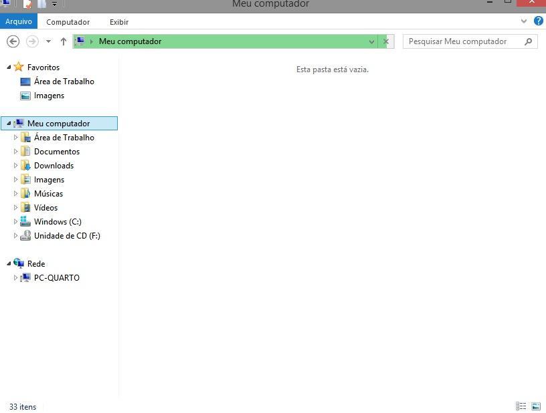Click the Forward navigation arrow

tap(32, 41)
